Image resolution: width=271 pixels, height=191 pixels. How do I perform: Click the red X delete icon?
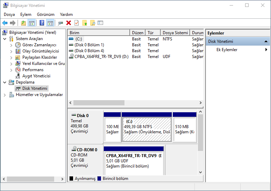point(69,23)
